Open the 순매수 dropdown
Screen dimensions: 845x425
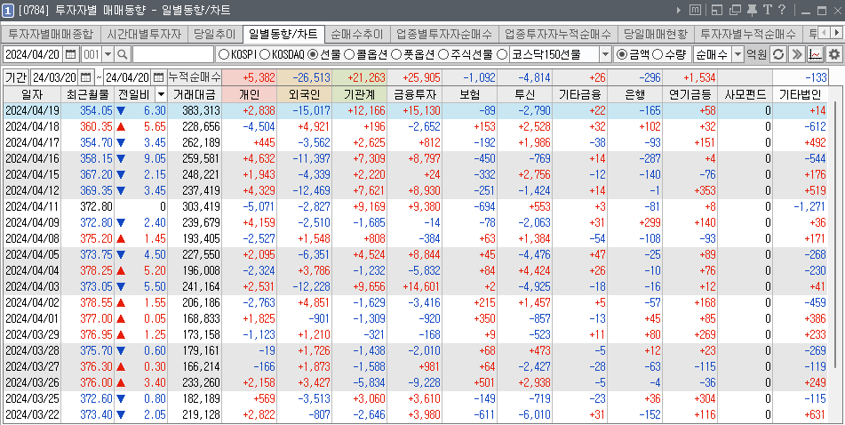736,55
